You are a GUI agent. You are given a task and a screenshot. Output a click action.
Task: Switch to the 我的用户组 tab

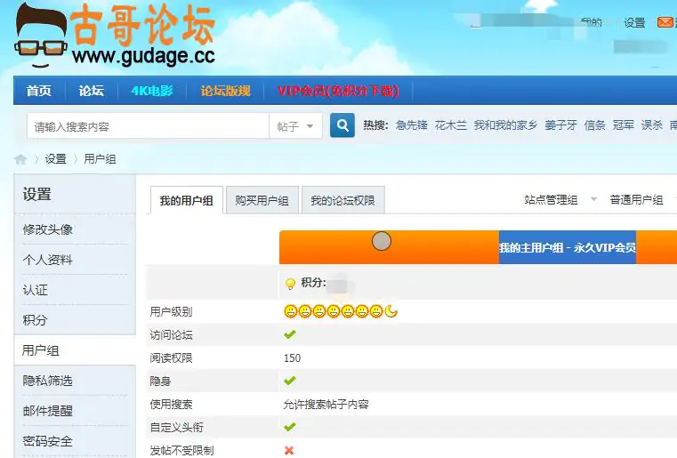187,200
